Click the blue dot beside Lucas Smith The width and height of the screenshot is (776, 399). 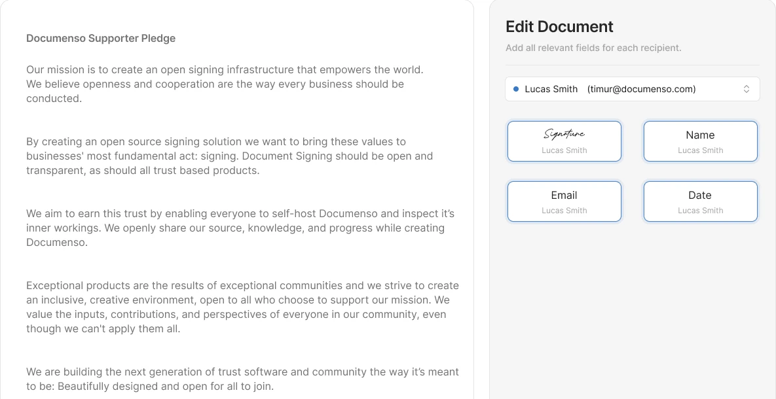516,89
